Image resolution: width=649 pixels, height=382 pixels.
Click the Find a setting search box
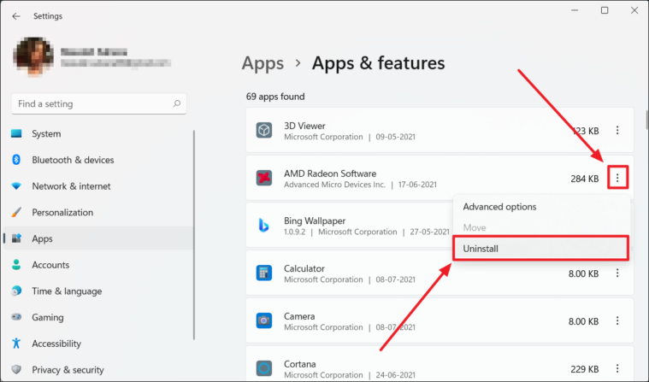(99, 104)
